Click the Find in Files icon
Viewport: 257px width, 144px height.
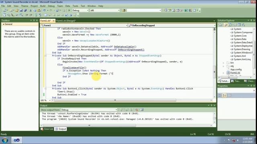(124, 10)
